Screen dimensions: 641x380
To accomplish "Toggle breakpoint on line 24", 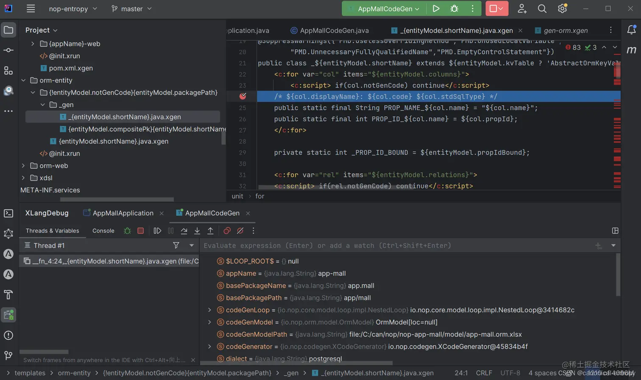I will [x=242, y=96].
